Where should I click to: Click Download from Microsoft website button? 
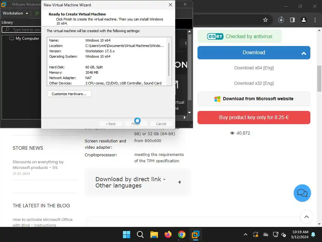pyautogui.click(x=254, y=99)
